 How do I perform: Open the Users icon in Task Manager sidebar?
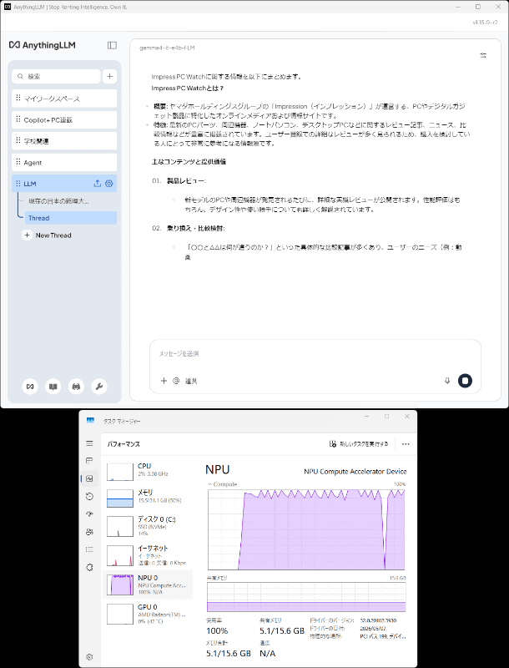tap(89, 532)
